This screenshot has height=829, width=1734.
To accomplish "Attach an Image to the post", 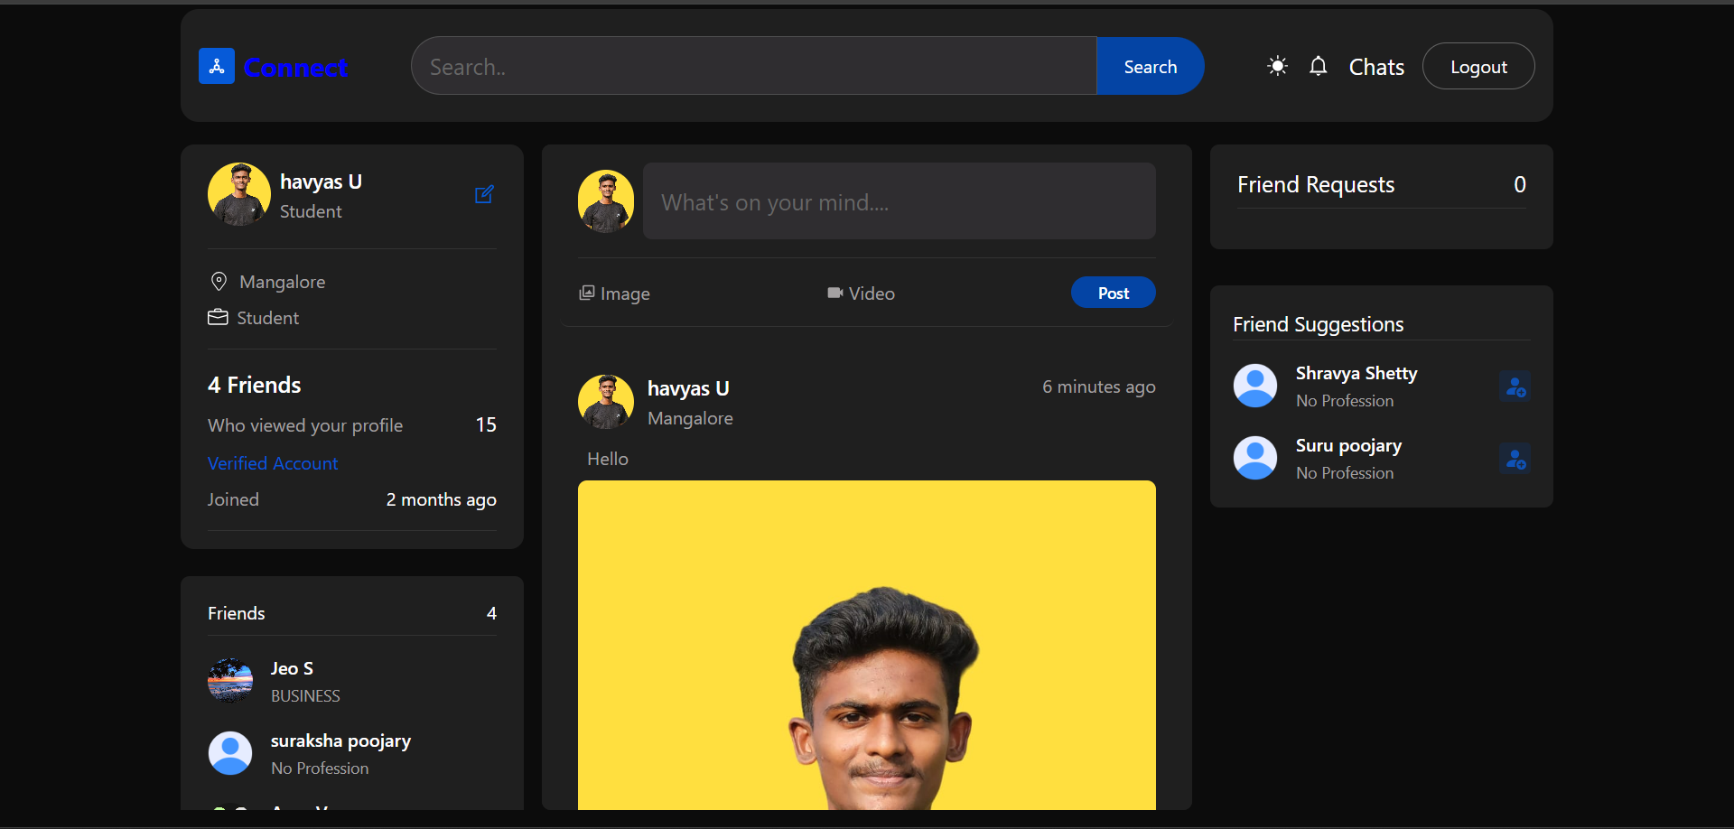I will coord(614,293).
